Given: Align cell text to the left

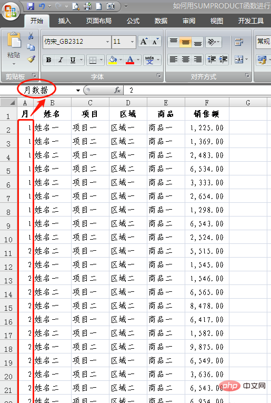Looking at the screenshot, I should point(174,60).
